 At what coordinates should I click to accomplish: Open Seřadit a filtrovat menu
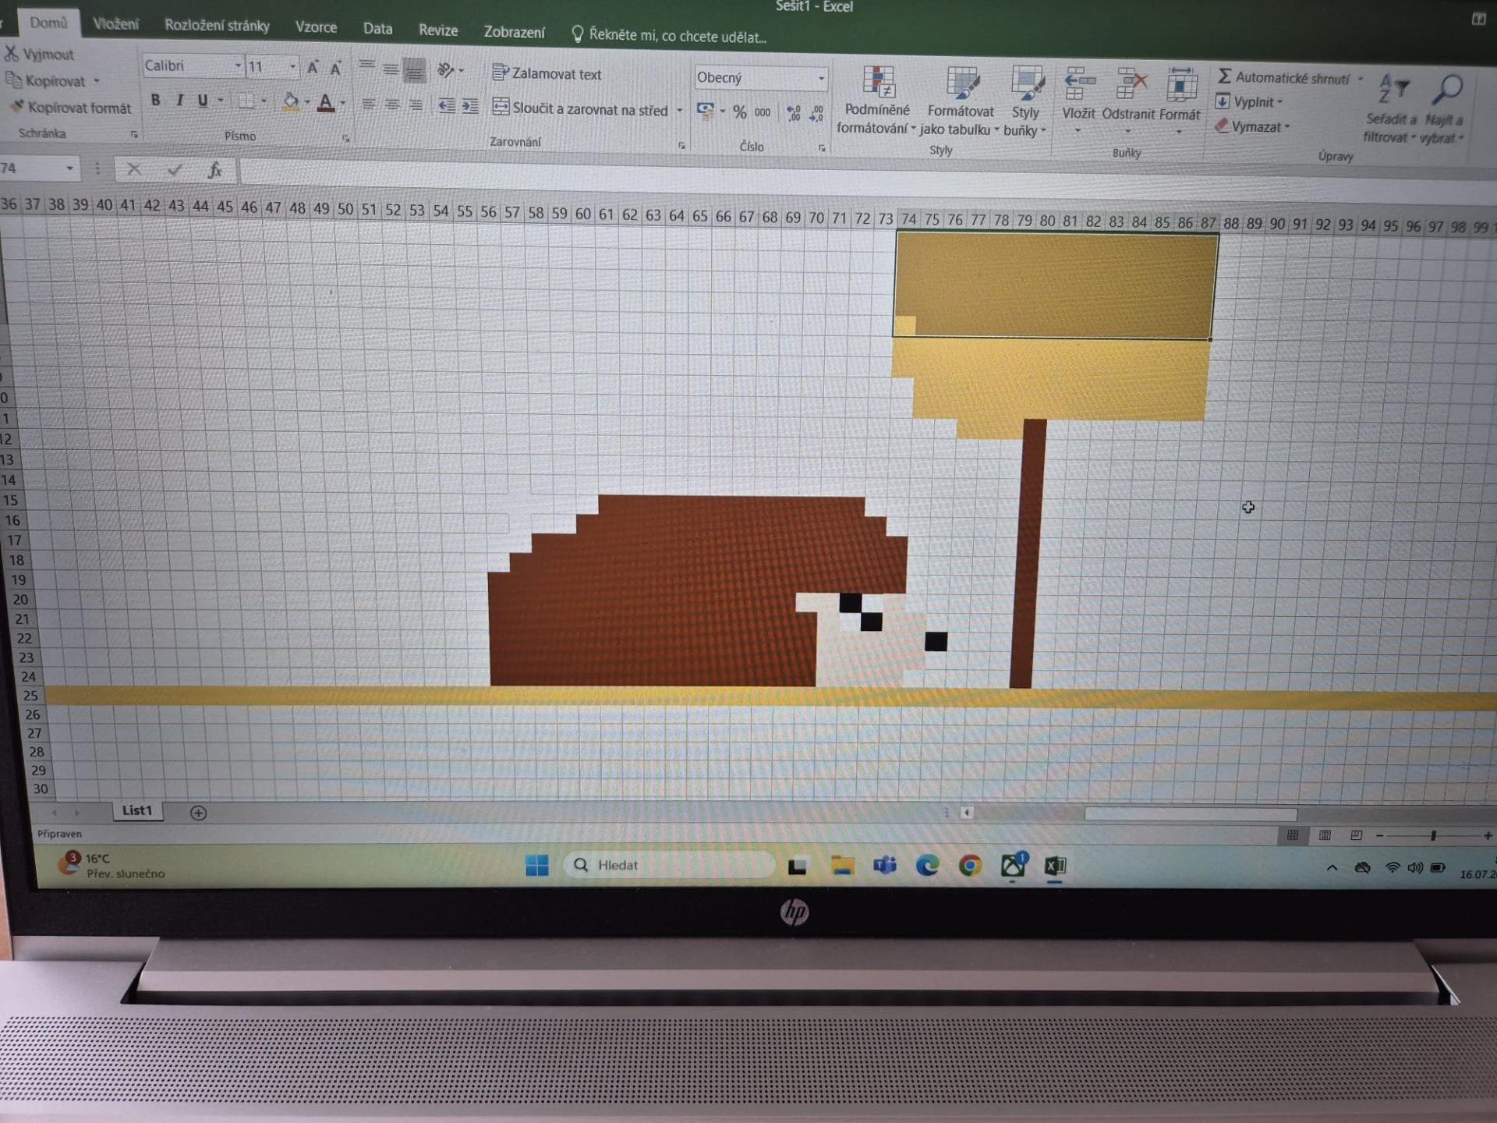pos(1391,109)
